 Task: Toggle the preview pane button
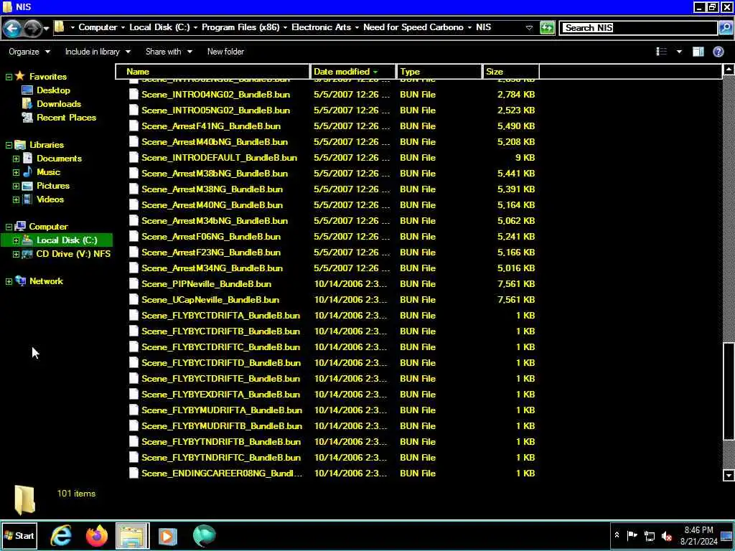pos(698,52)
